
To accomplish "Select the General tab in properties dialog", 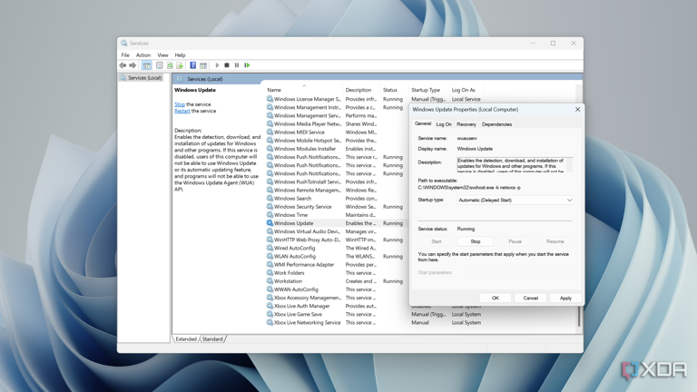I will [423, 123].
